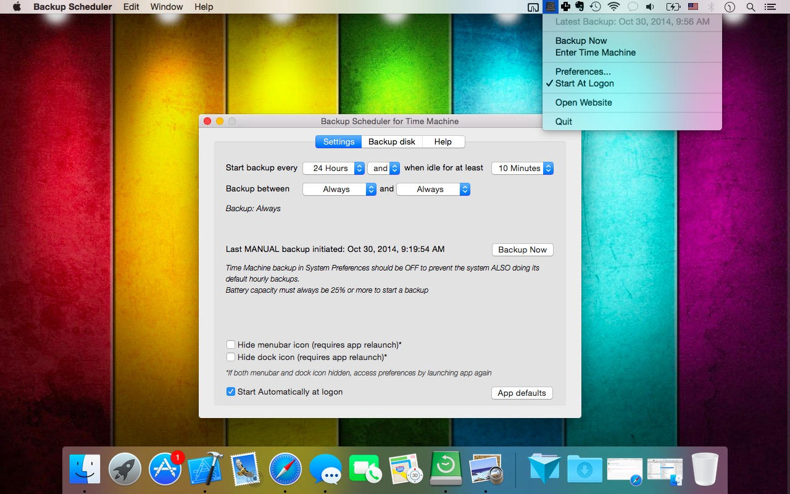Toggle Start At Logon in menubar menu
This screenshot has height=494, width=790.
coord(632,83)
